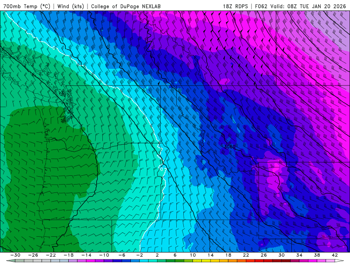Pick the cyan color bar swatch right of -2

tap(144, 261)
